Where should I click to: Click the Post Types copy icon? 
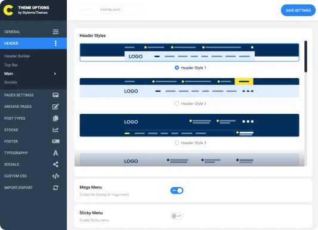[55, 118]
